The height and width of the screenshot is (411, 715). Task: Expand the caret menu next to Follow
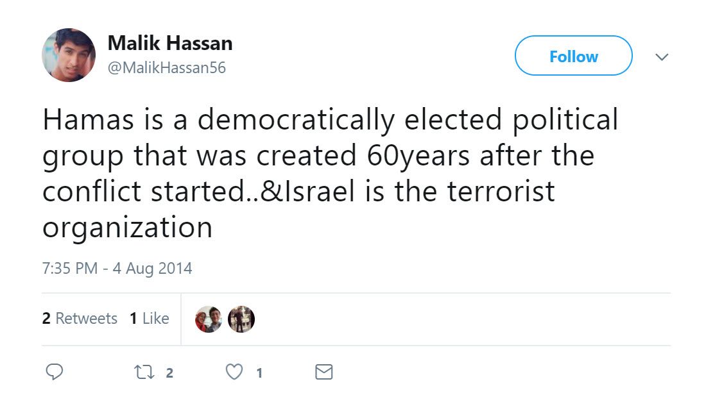[662, 57]
